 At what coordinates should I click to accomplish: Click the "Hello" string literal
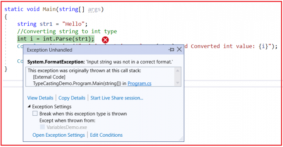pyautogui.click(x=73, y=24)
